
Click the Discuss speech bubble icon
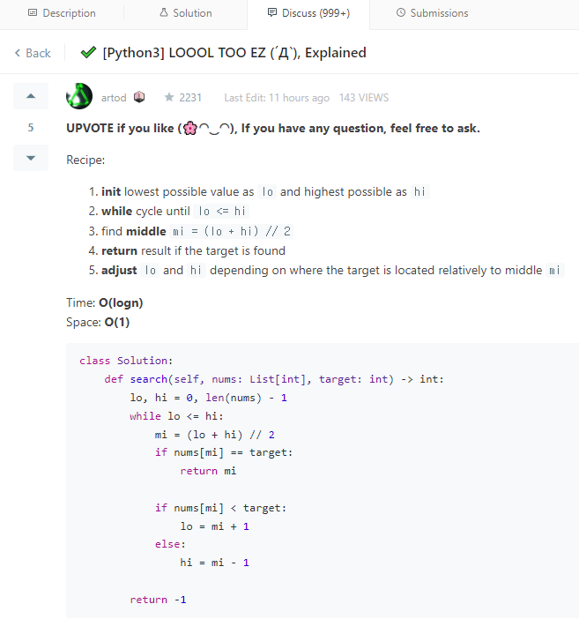272,12
